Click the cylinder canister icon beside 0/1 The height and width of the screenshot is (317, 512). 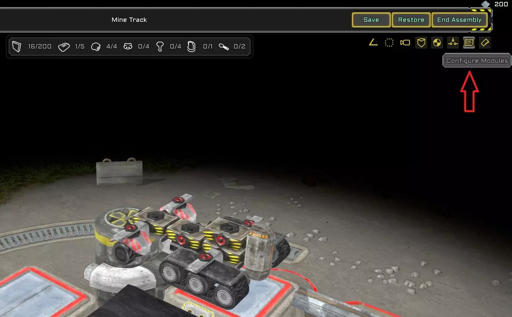coord(192,47)
